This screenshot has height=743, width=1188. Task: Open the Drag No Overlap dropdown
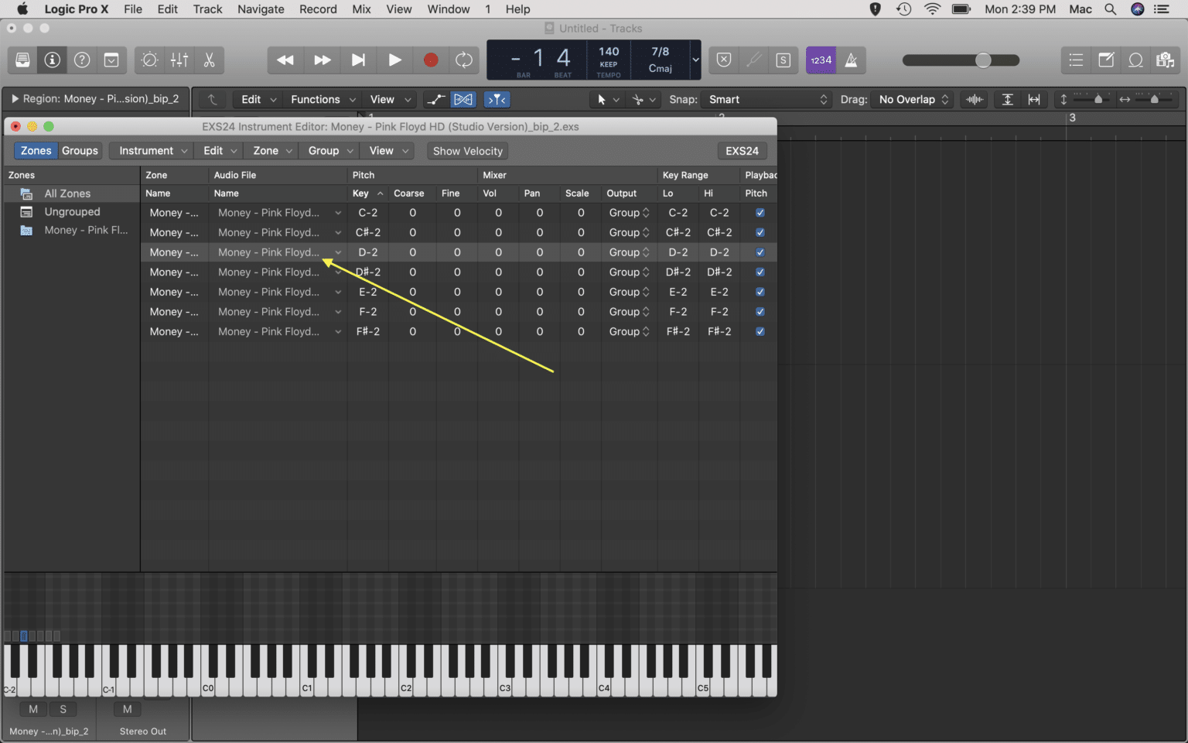click(911, 99)
